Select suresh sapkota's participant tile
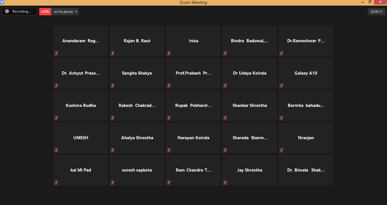 [x=137, y=170]
